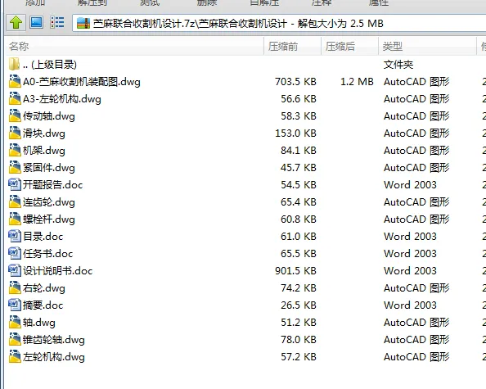Click Word 2003 type in 开题报告.doc row
This screenshot has width=486, height=389.
(410, 185)
